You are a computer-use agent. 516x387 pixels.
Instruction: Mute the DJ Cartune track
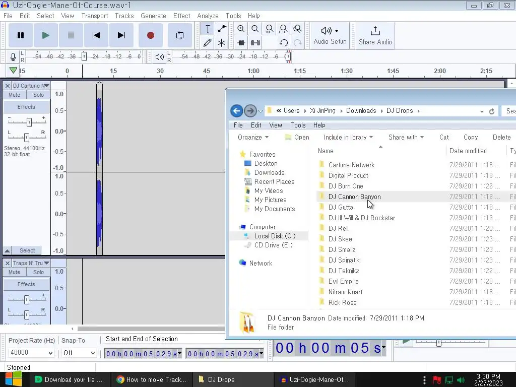pos(14,95)
